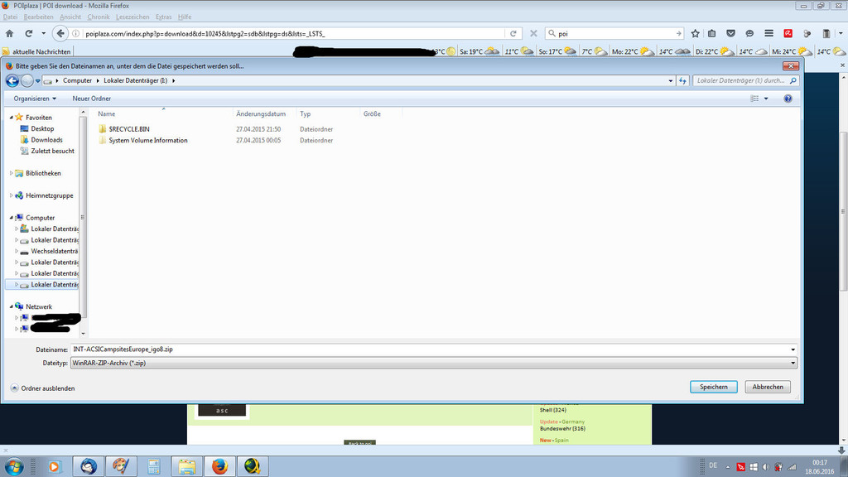Launch Windows Media Player from taskbar

(54, 466)
